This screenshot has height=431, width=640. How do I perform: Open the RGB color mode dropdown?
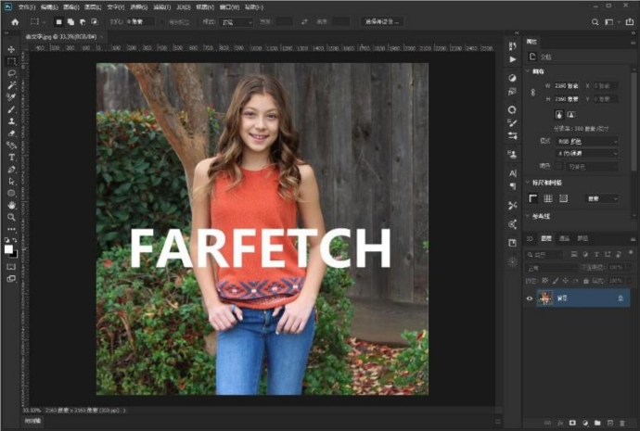tap(587, 142)
